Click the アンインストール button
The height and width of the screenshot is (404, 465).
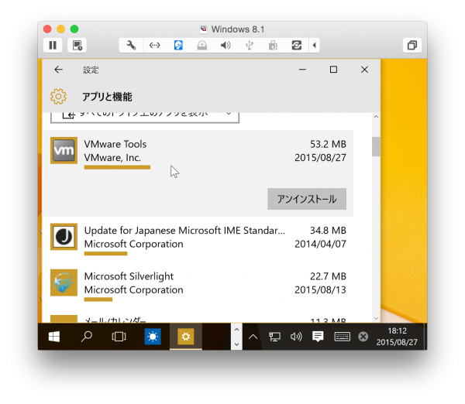coord(307,199)
